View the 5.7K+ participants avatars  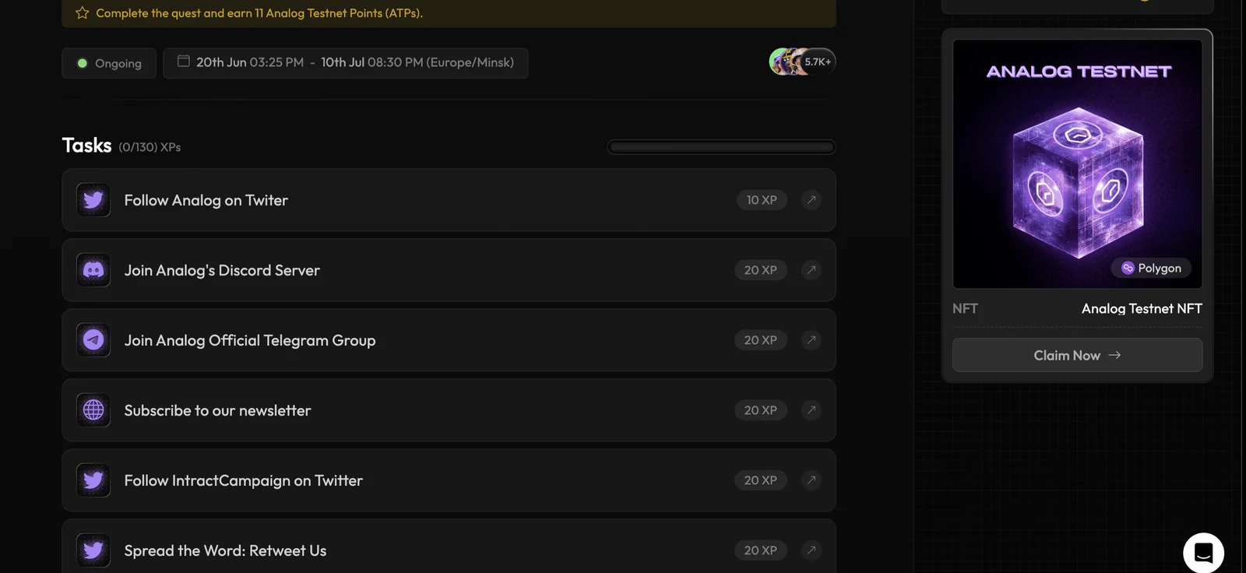point(802,62)
